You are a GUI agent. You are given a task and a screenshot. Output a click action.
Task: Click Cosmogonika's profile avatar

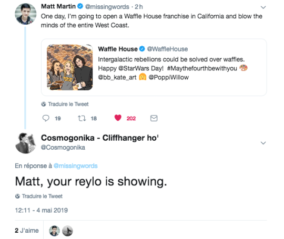(26, 143)
